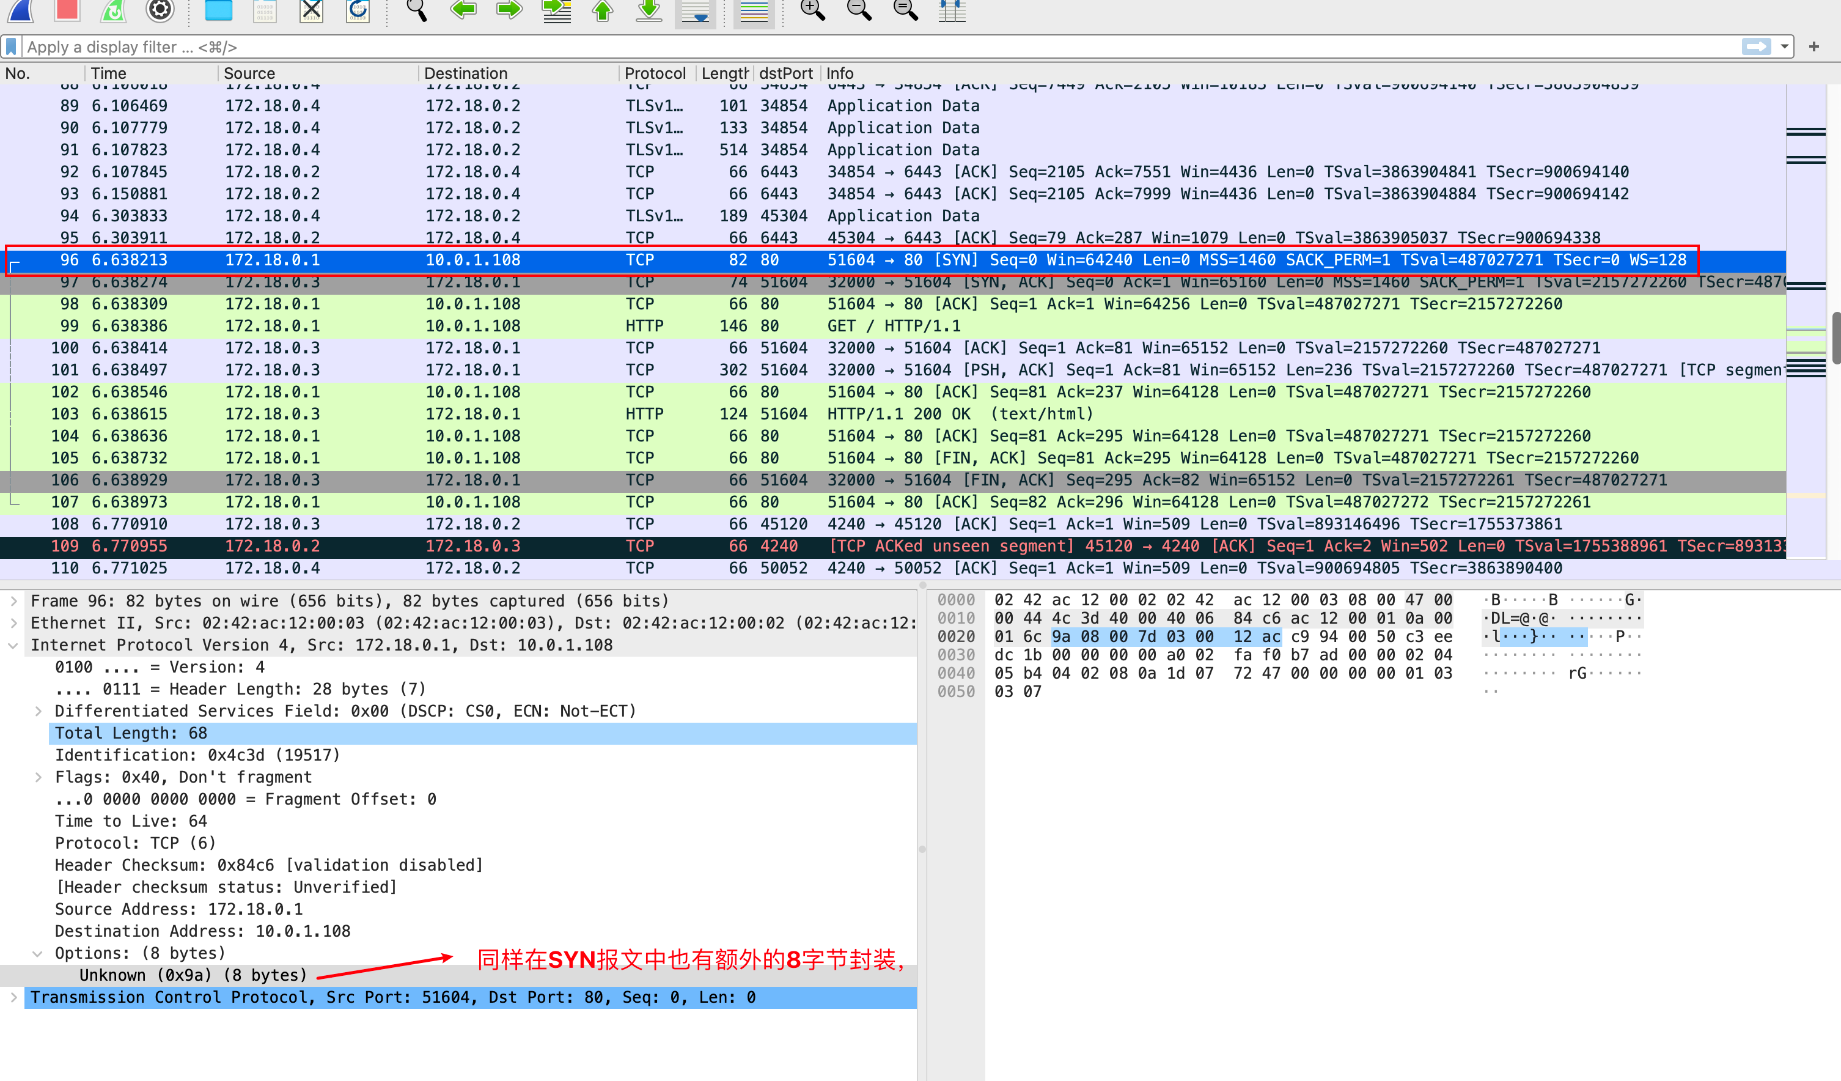Add a filter button with plus
The height and width of the screenshot is (1081, 1841).
1814,47
